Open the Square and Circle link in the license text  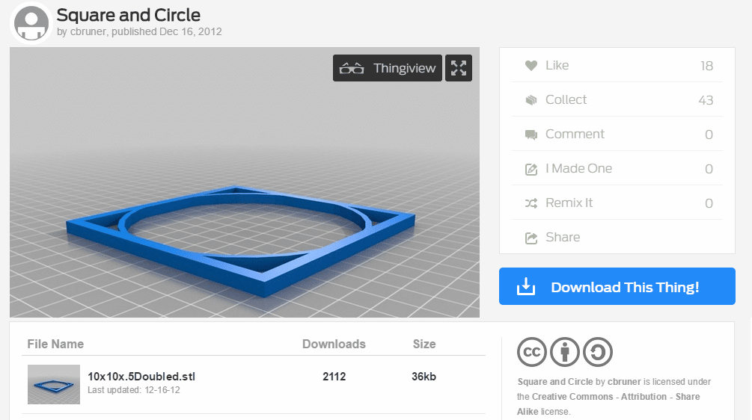555,382
